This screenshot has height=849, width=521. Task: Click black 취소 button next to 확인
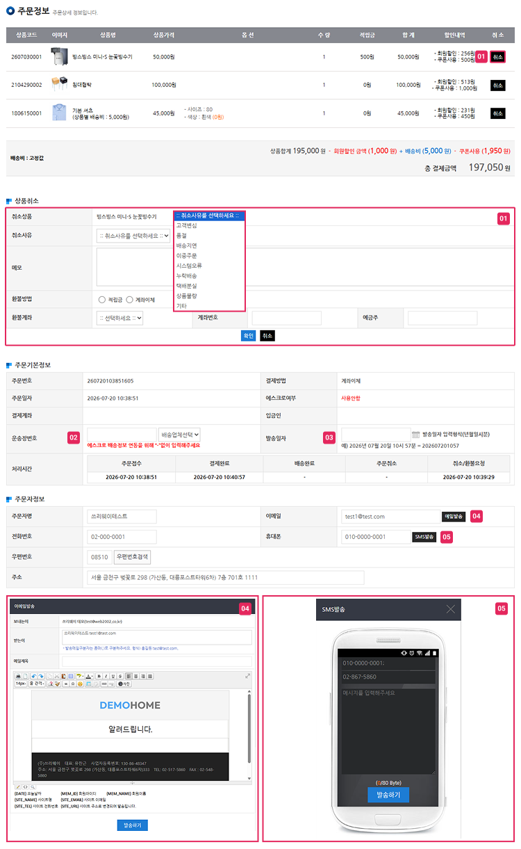click(x=267, y=336)
